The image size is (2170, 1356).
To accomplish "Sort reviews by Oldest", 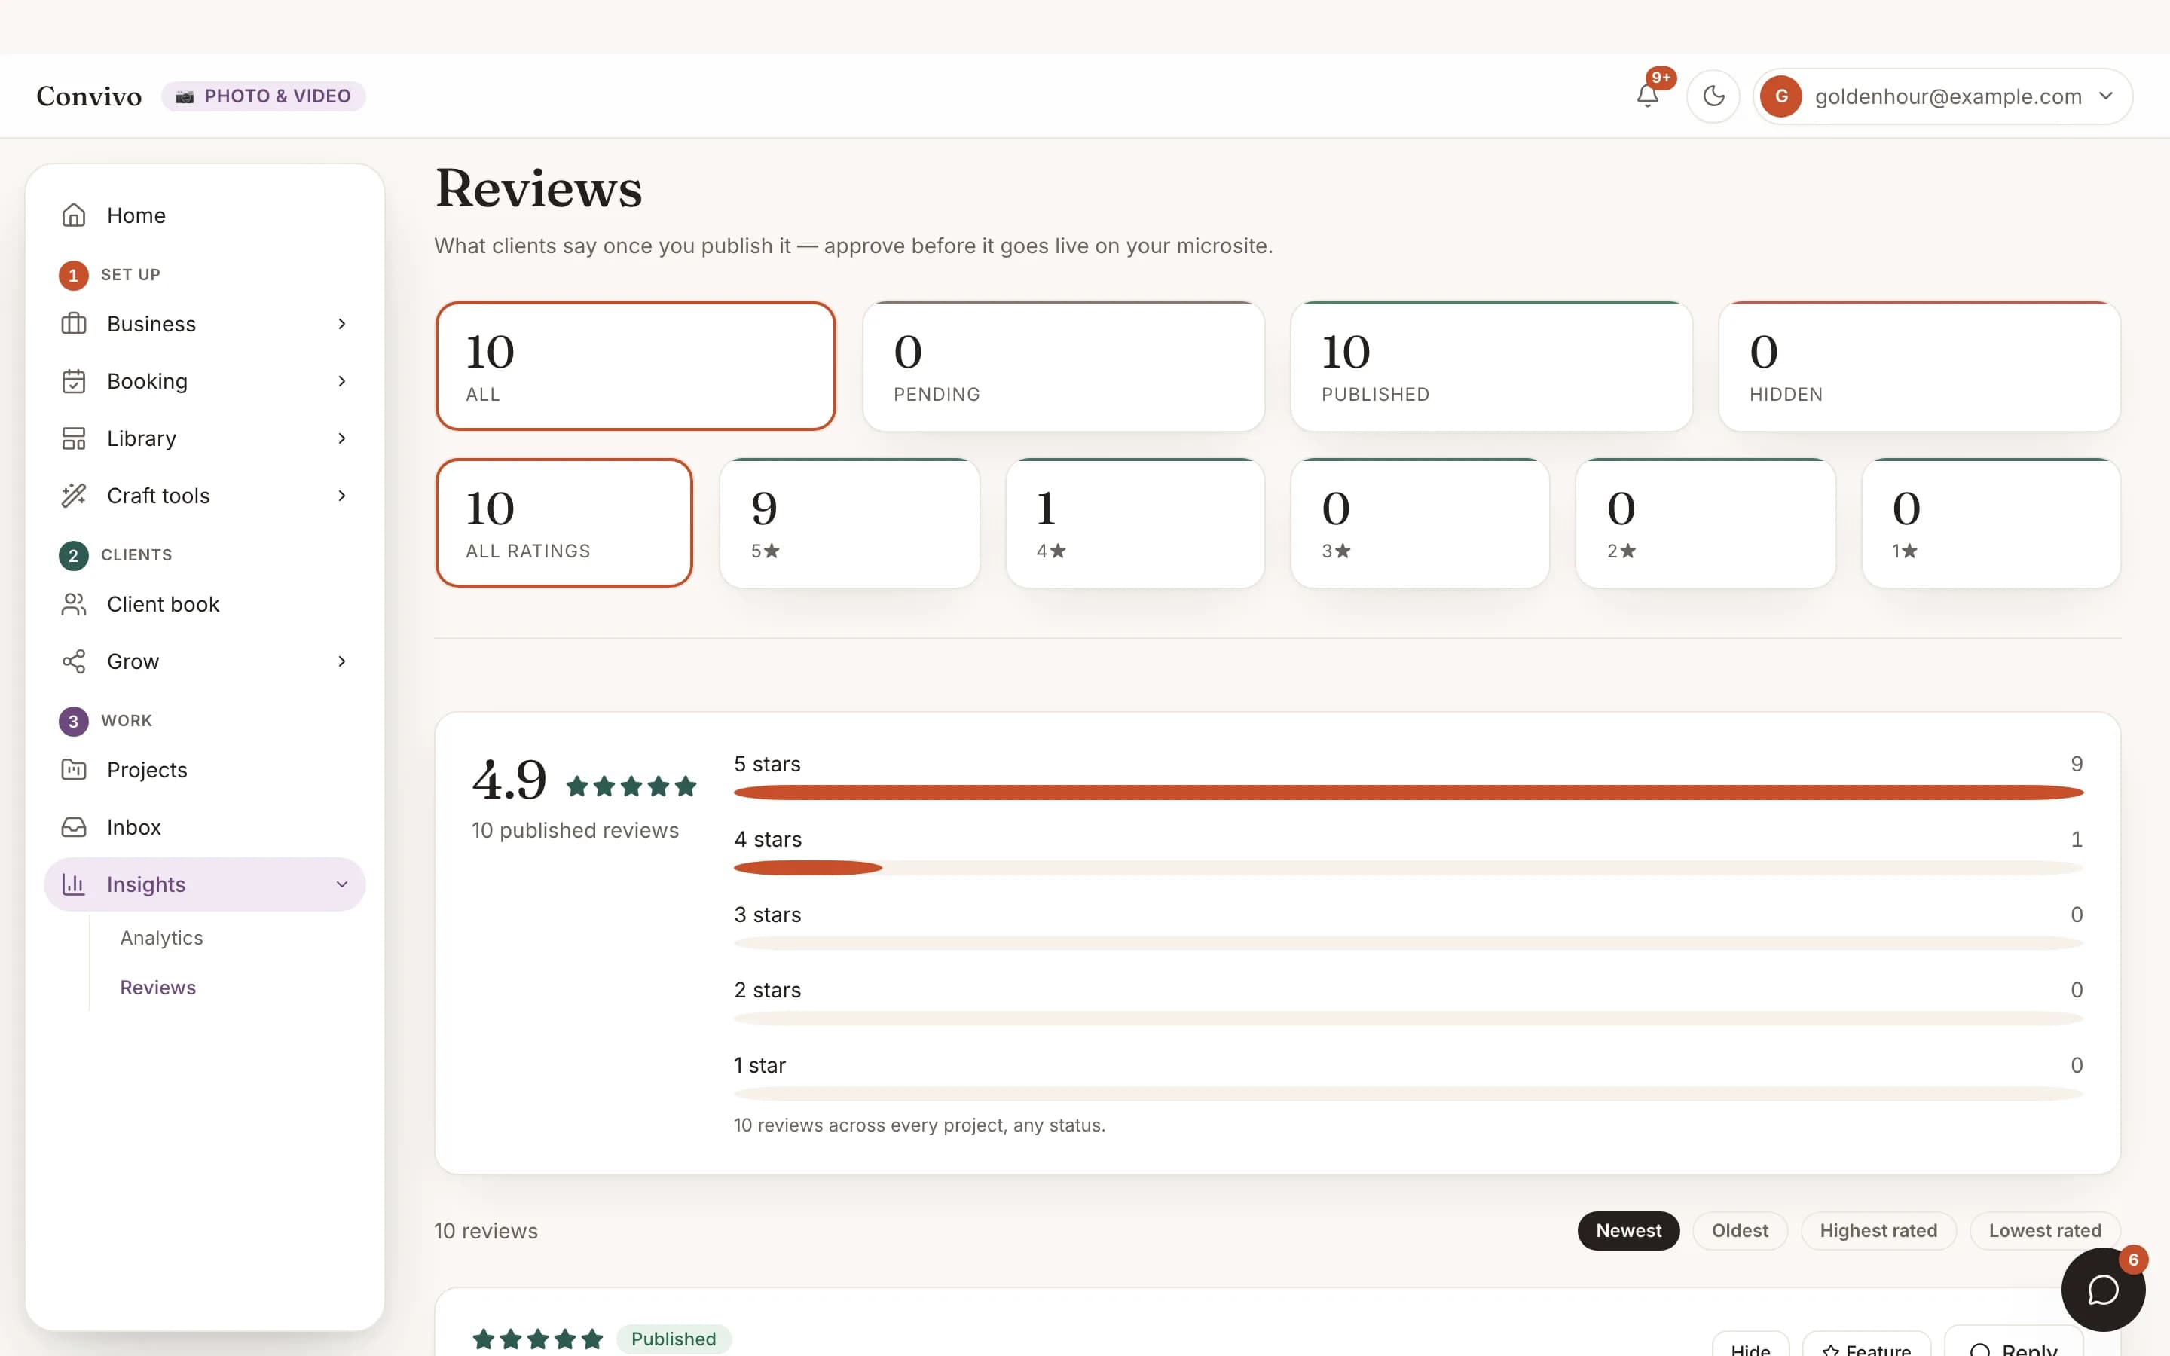I will 1740,1230.
